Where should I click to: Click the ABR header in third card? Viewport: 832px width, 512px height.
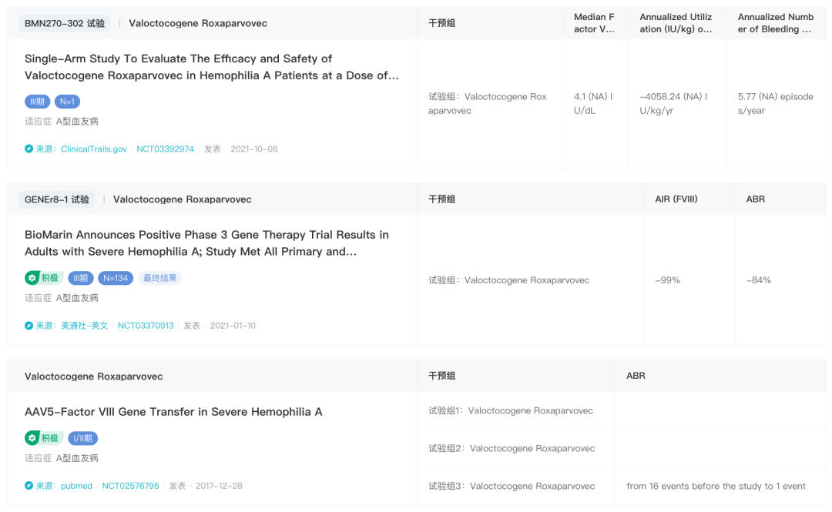(x=636, y=376)
